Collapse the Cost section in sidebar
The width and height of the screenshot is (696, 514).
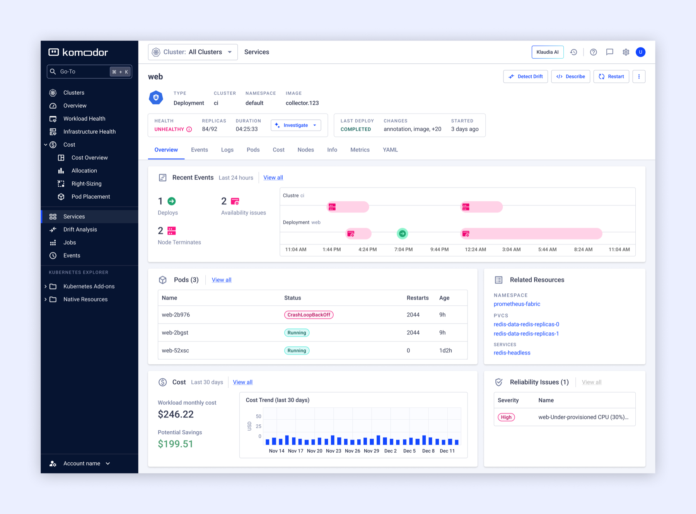coord(46,145)
